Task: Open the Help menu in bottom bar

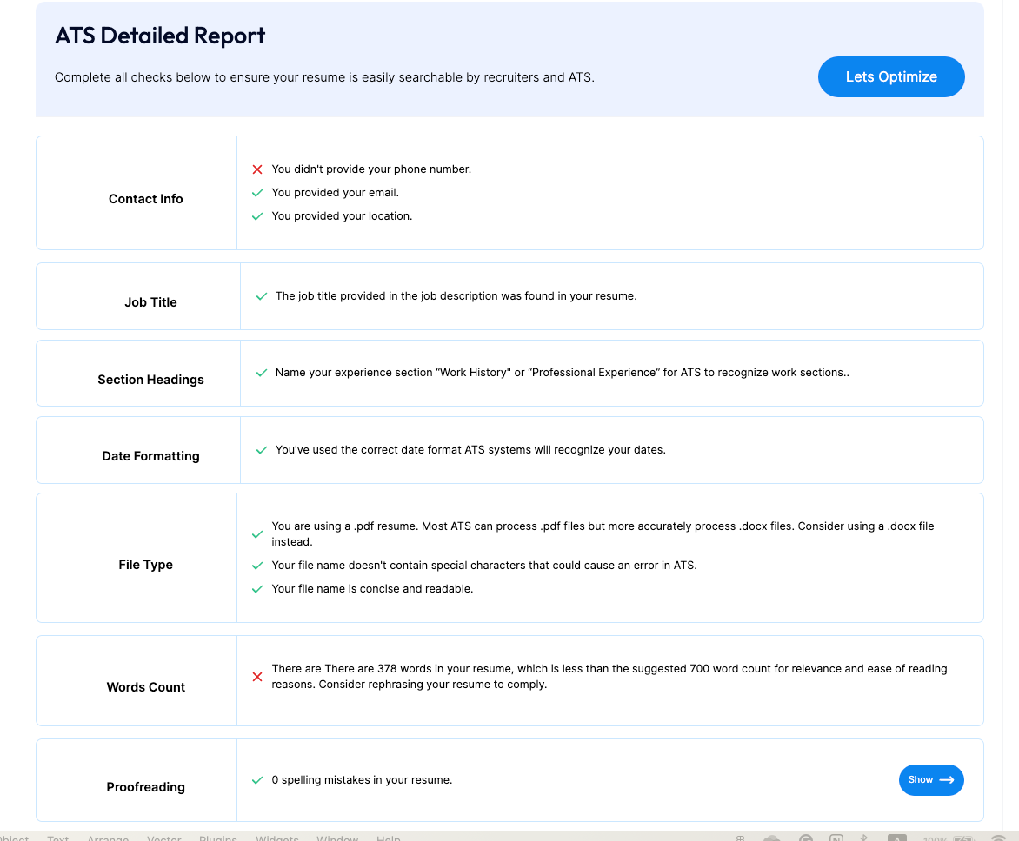Action: [389, 838]
